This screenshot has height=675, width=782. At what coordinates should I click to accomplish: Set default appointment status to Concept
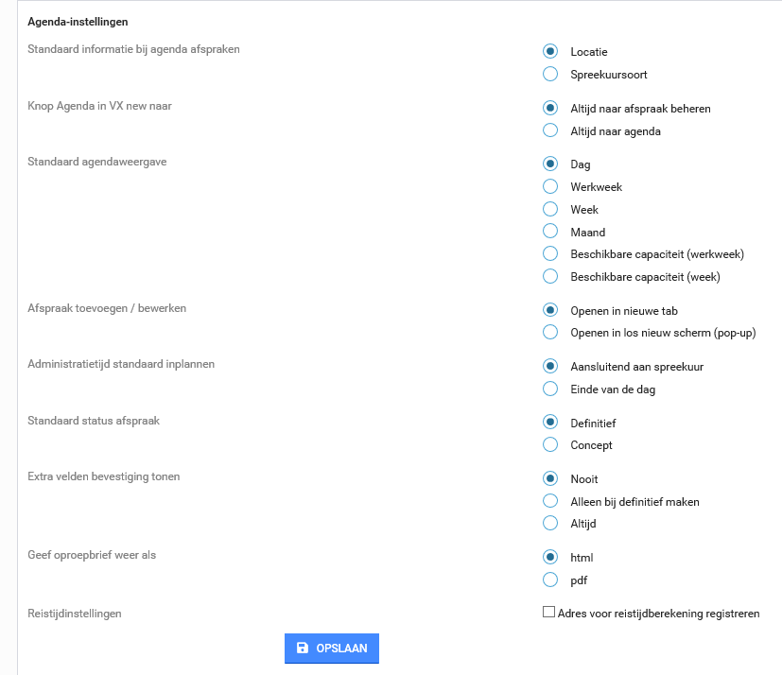click(x=550, y=444)
